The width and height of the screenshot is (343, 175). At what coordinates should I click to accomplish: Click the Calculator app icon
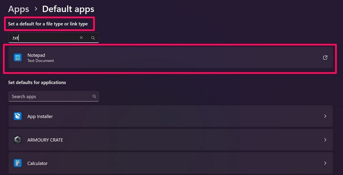(18, 163)
